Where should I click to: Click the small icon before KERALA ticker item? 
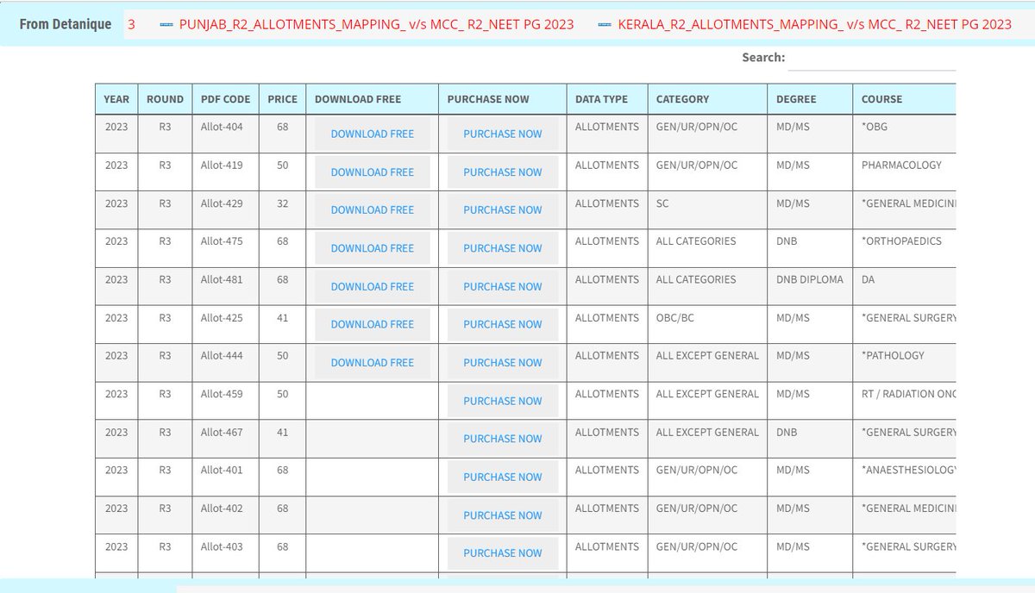pos(605,24)
